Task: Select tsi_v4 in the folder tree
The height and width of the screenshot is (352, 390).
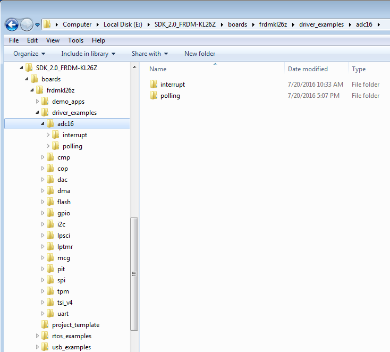Action: pos(65,302)
